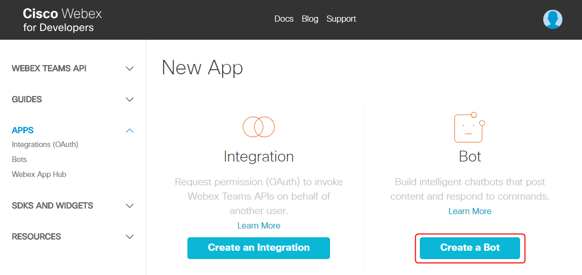The width and height of the screenshot is (582, 275).
Task: Click the APPS section label
Action: pos(23,131)
